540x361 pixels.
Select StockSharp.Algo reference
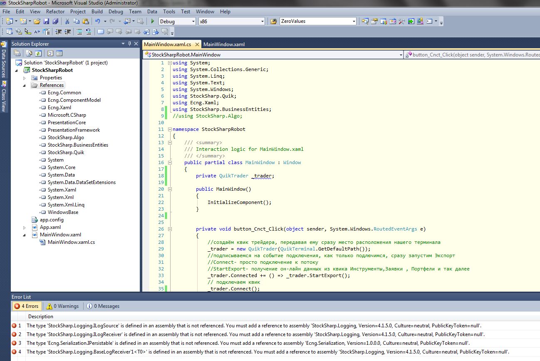click(x=66, y=138)
